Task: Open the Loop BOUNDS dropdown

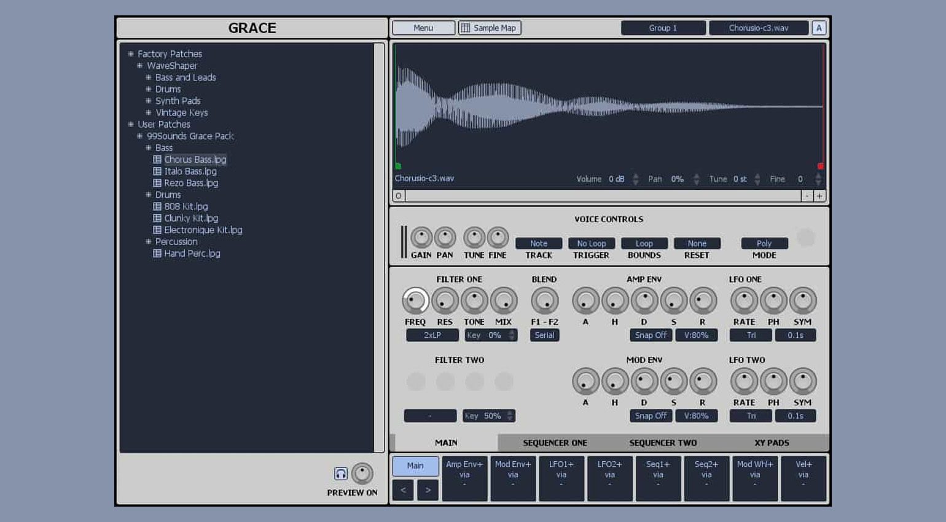Action: [644, 243]
